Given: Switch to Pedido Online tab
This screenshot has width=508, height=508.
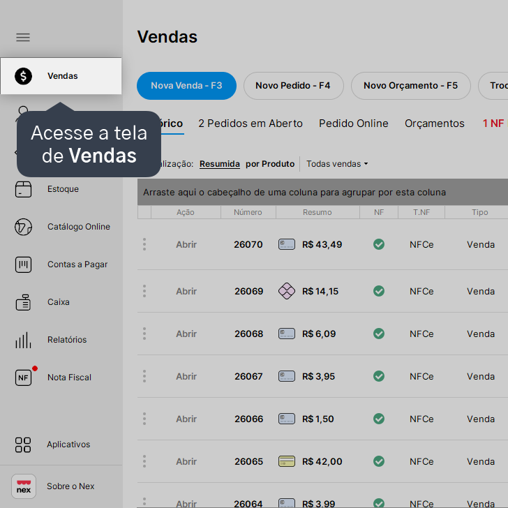Looking at the screenshot, I should (354, 124).
